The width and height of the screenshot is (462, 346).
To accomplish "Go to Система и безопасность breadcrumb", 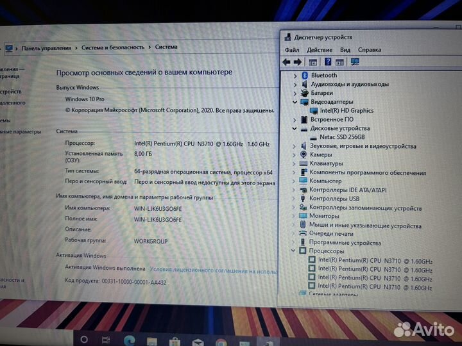I will (113, 47).
